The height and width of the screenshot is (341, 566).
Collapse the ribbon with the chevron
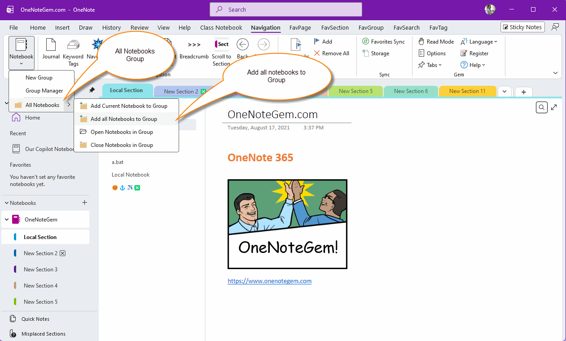[556, 73]
